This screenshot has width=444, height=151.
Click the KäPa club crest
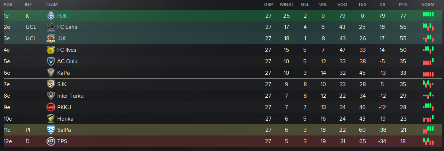(x=51, y=73)
